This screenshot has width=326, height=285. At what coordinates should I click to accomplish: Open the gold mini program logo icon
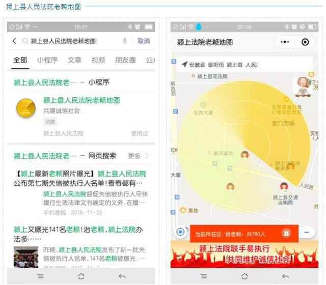click(x=26, y=108)
